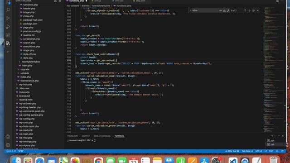The height and width of the screenshot is (163, 290).
Task: Click SFTP status bar item
Action: click(x=21, y=151)
